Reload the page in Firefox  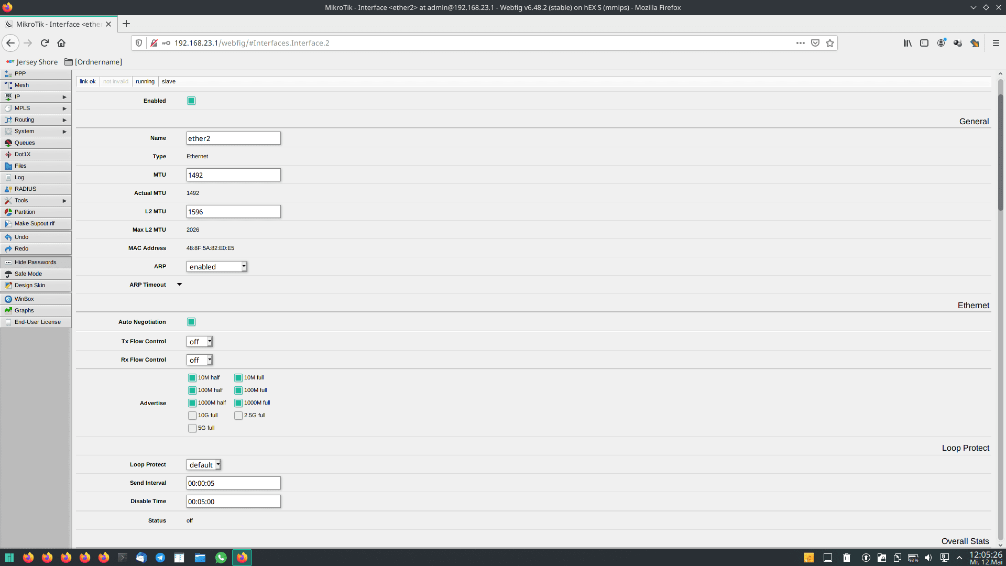[x=45, y=43]
